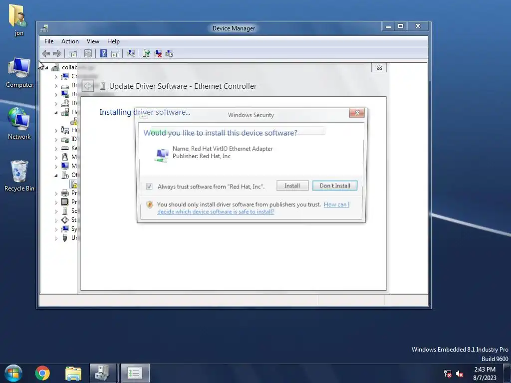Collapse the Other devices category
Screen dimensions: 511x383
[x=56, y=176]
